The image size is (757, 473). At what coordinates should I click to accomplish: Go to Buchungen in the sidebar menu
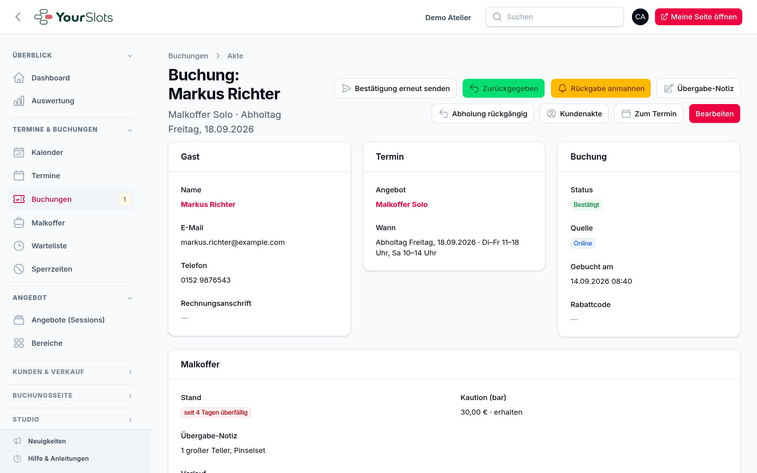click(x=72, y=199)
